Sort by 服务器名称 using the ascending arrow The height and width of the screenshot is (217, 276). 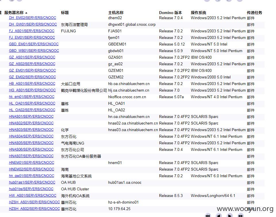pos(26,13)
